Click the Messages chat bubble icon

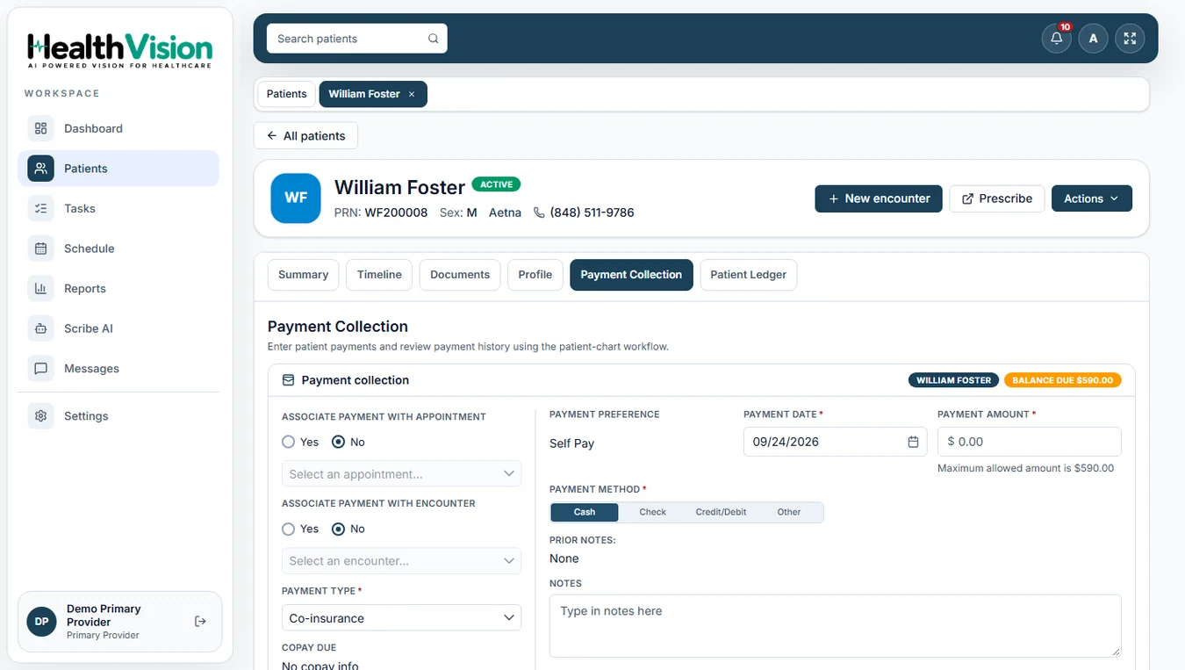[40, 369]
